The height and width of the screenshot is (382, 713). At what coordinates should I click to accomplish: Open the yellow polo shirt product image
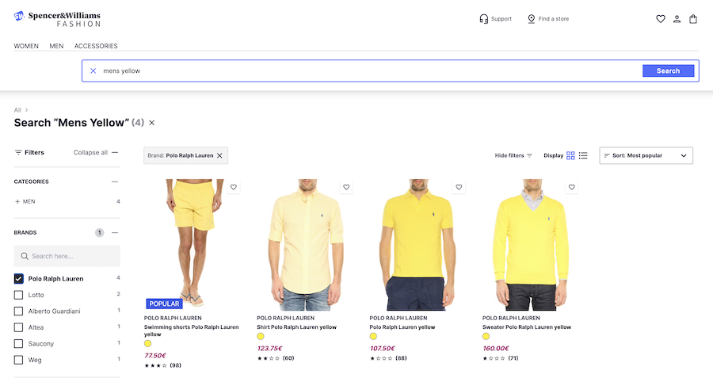tap(418, 244)
